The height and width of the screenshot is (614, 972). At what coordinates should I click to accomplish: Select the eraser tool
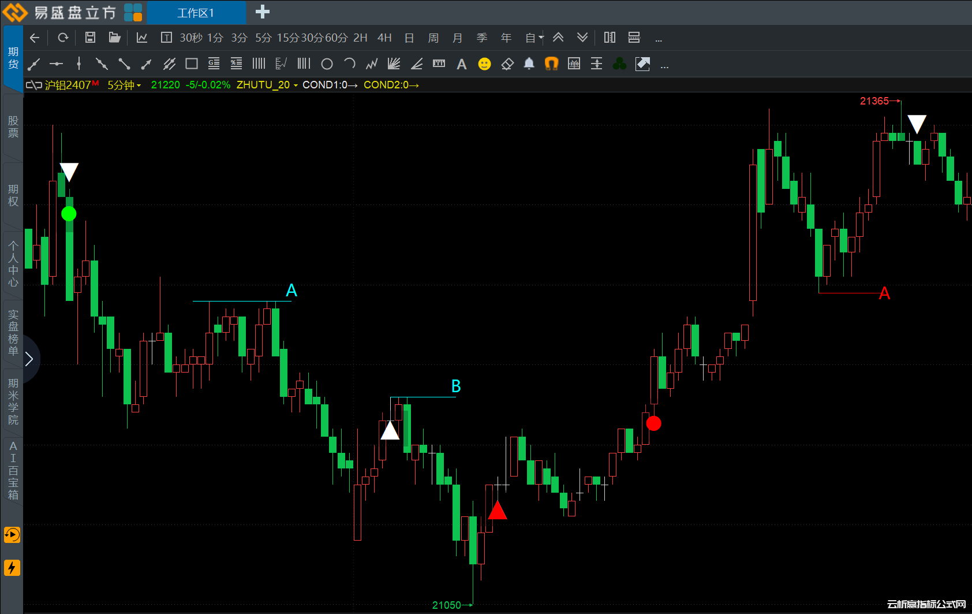(x=507, y=64)
